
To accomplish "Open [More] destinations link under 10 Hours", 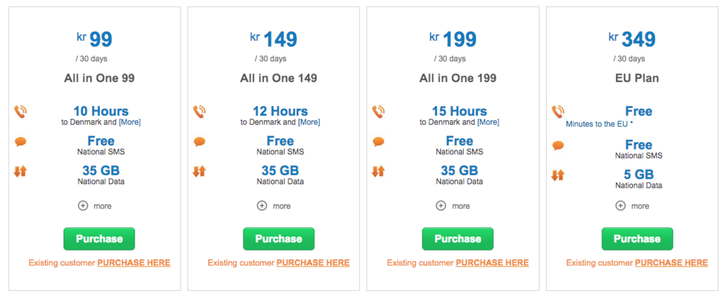I will [x=130, y=123].
